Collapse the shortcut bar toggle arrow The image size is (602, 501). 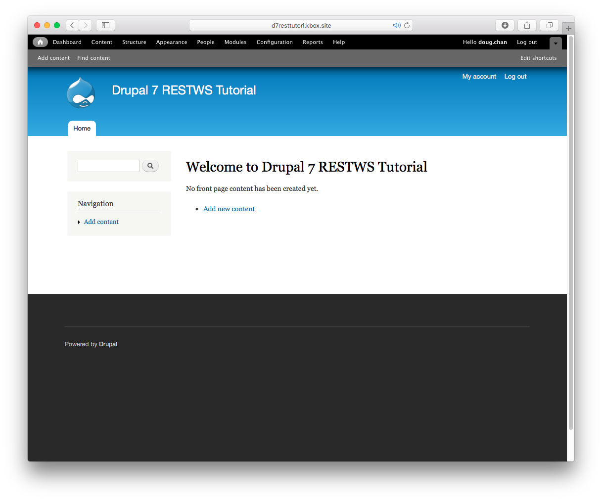pyautogui.click(x=556, y=44)
